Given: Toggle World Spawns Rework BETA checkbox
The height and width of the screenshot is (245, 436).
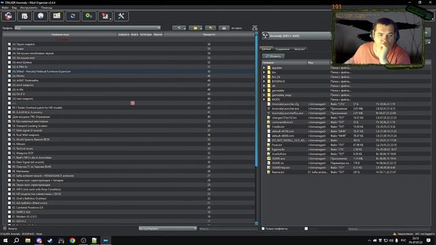Looking at the screenshot, I should click(x=10, y=140).
